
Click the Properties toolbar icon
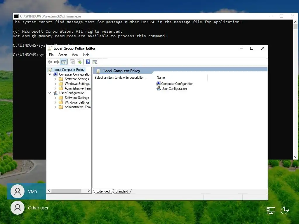[x=72, y=62]
